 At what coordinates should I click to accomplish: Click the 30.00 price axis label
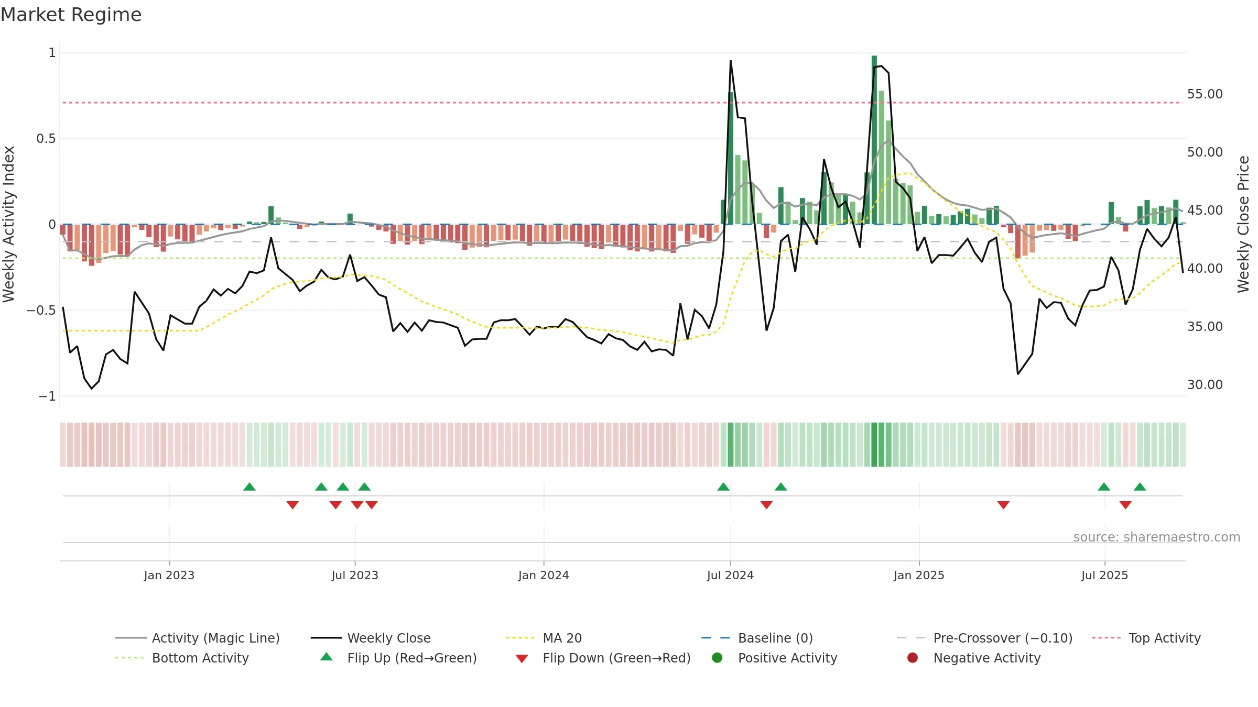(x=1205, y=385)
